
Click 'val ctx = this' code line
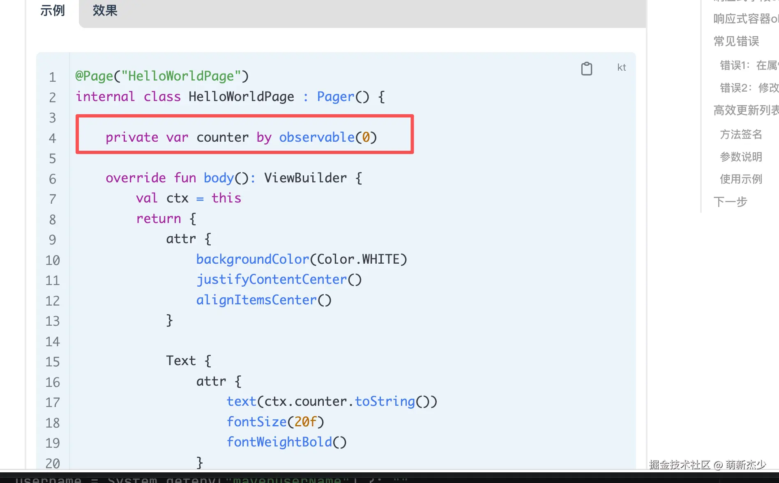coord(189,198)
